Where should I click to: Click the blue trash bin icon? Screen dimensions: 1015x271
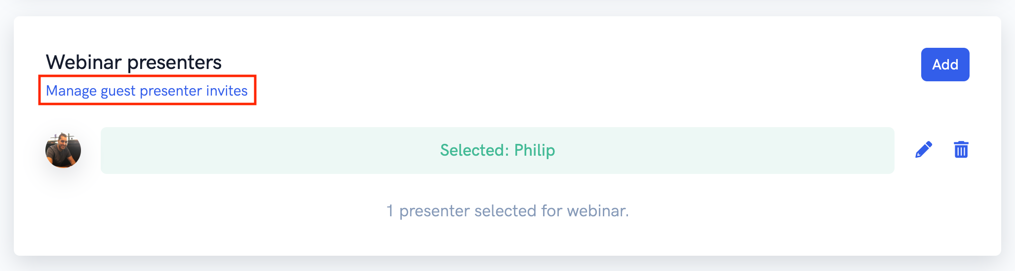point(961,150)
